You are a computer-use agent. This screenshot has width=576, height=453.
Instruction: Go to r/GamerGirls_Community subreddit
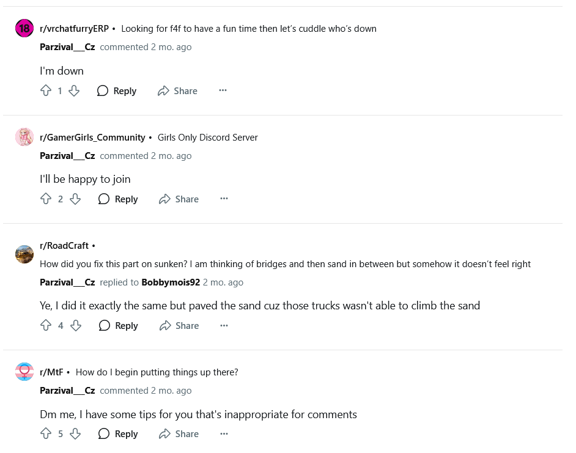pyautogui.click(x=92, y=138)
